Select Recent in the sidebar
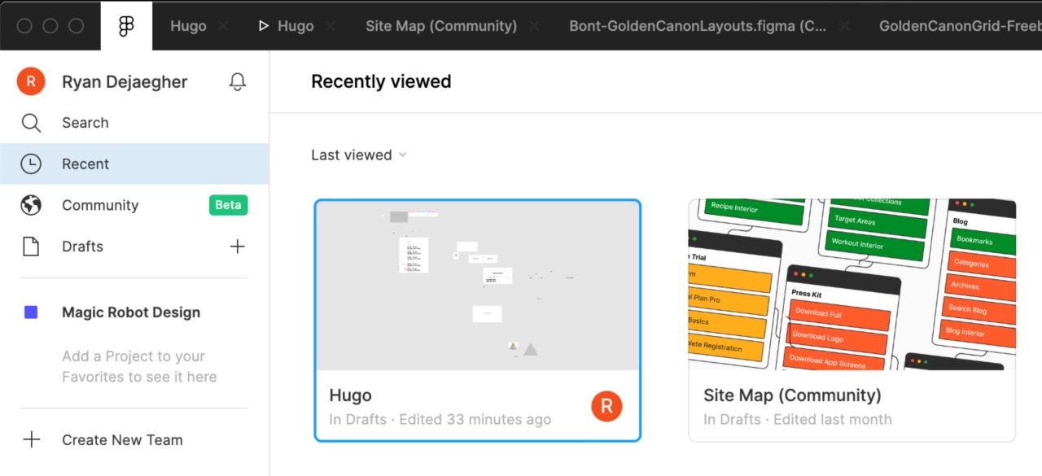 point(134,164)
